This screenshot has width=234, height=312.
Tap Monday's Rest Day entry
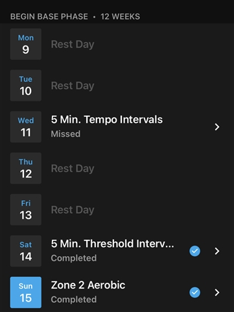[x=73, y=44]
